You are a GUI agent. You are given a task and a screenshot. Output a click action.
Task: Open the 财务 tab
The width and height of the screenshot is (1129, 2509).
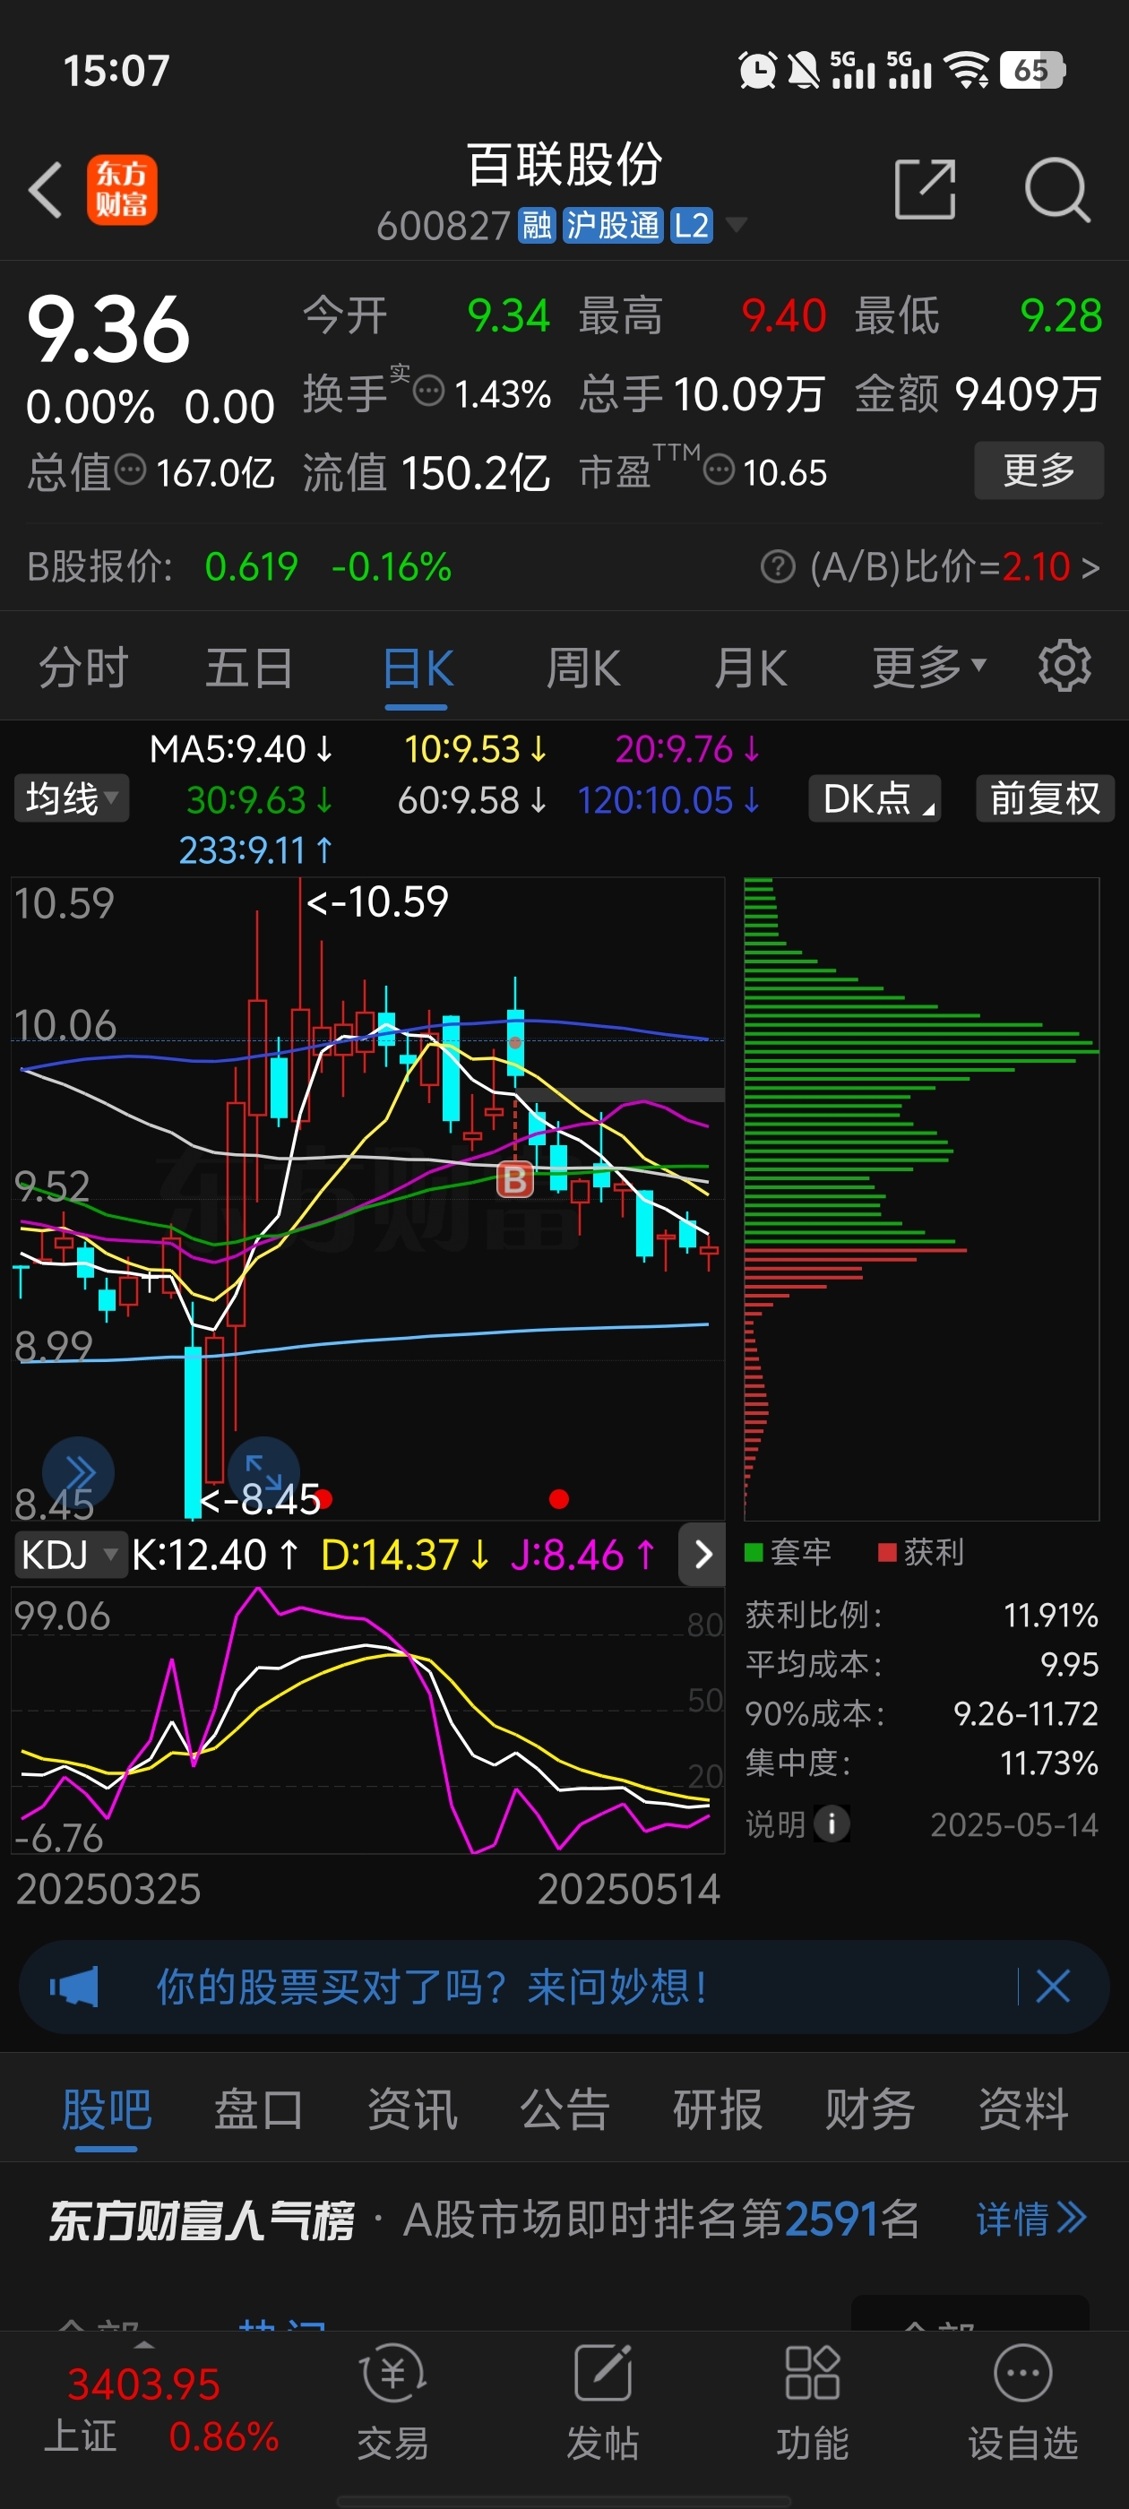pyautogui.click(x=870, y=2109)
